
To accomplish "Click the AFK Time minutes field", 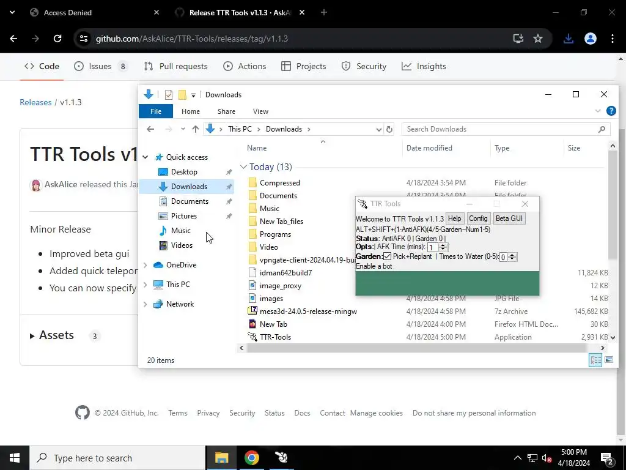I will (x=433, y=247).
